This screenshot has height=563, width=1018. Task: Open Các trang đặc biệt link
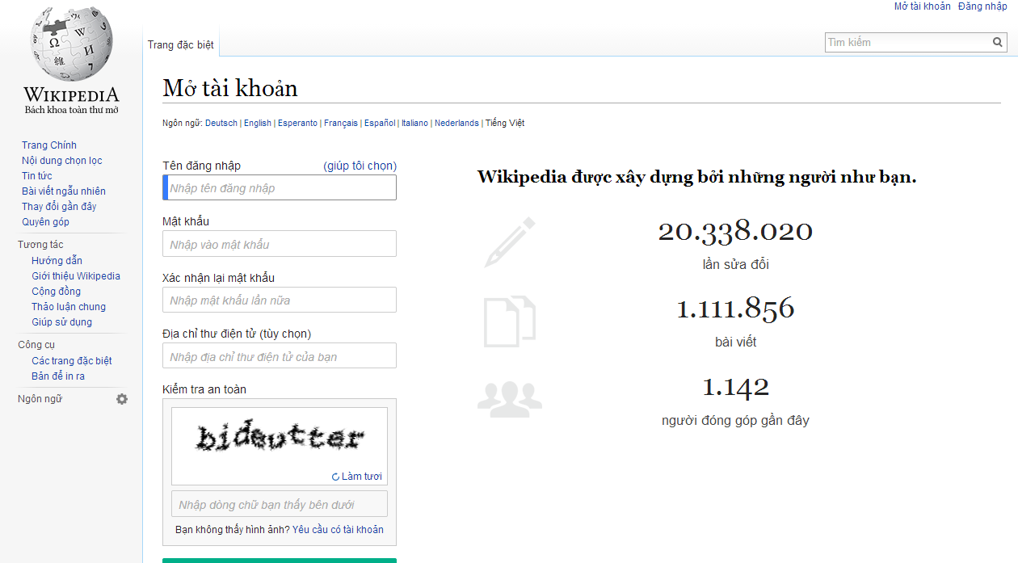tap(72, 361)
